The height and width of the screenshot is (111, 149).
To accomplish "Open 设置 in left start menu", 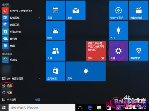I will pos(7,86).
